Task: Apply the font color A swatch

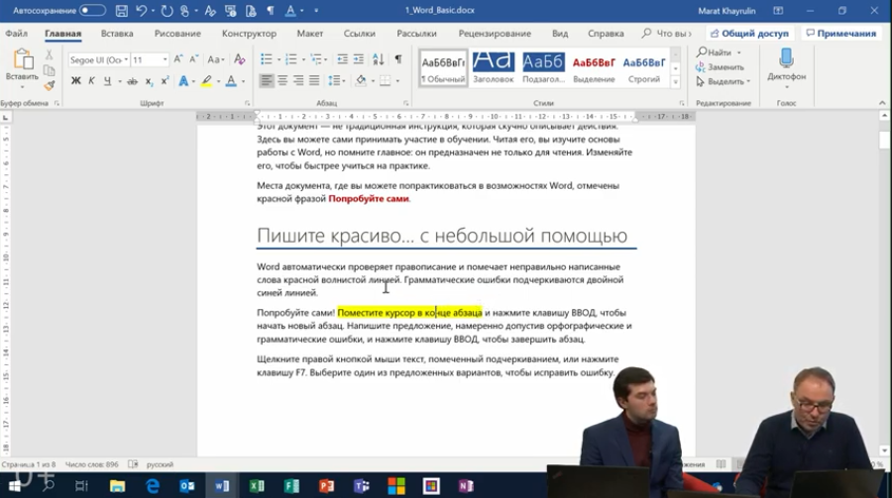Action: tap(231, 81)
